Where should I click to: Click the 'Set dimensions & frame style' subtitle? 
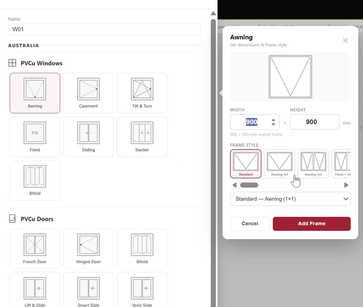[258, 45]
